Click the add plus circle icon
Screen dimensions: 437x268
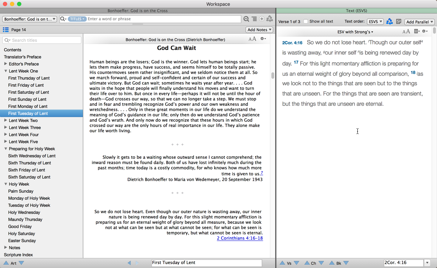click(262, 19)
